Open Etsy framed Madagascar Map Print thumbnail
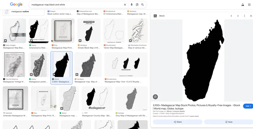253x129 pixels. (63, 31)
